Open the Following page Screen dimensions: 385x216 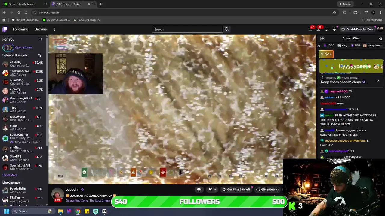tap(20, 29)
